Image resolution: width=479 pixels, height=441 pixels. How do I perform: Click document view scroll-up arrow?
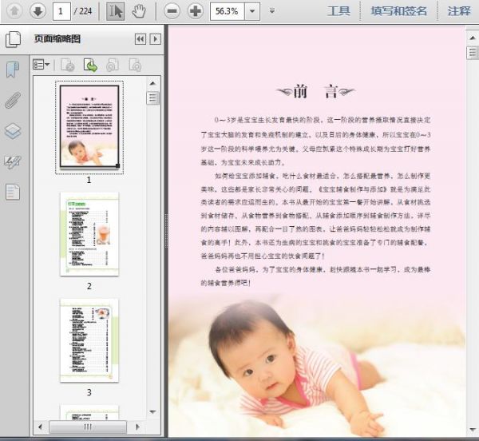coord(473,38)
